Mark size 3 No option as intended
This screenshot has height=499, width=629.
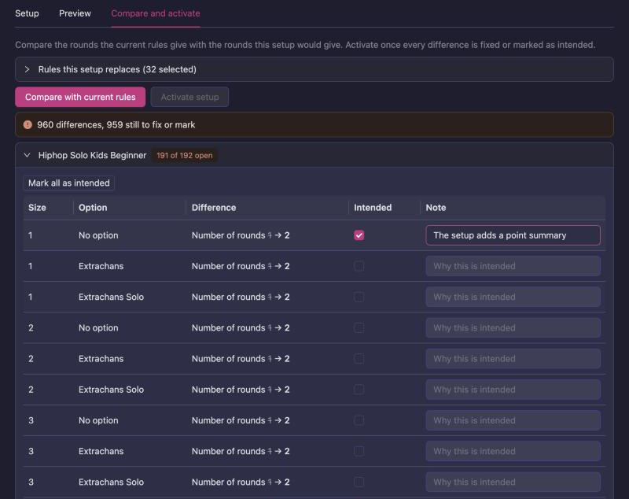pos(359,421)
